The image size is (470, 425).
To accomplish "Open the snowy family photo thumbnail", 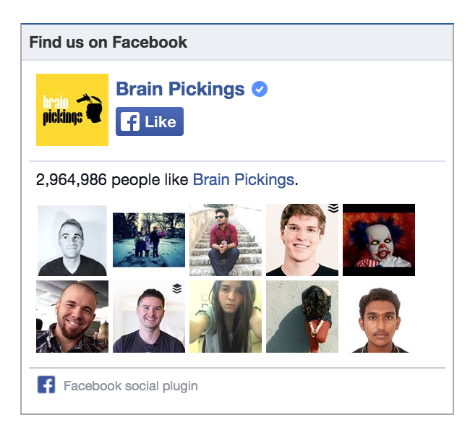I will point(149,240).
